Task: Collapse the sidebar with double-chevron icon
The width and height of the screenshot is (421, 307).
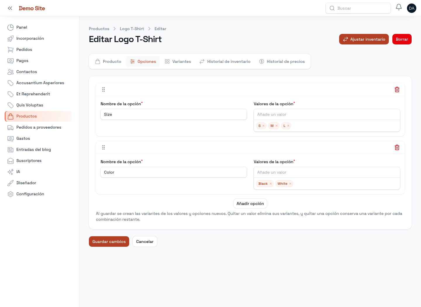Action: point(10,8)
